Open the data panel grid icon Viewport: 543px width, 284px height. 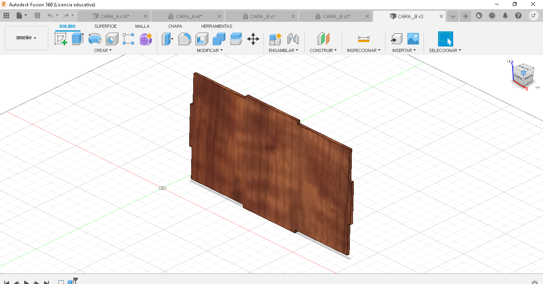(x=6, y=16)
